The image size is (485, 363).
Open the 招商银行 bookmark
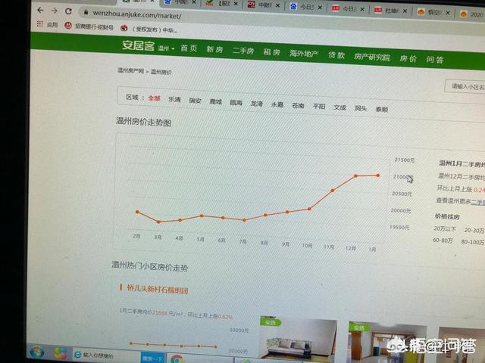(89, 26)
